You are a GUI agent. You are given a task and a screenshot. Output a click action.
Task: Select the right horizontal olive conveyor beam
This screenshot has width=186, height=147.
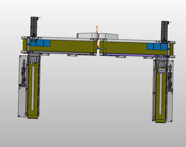pyautogui.click(x=136, y=48)
